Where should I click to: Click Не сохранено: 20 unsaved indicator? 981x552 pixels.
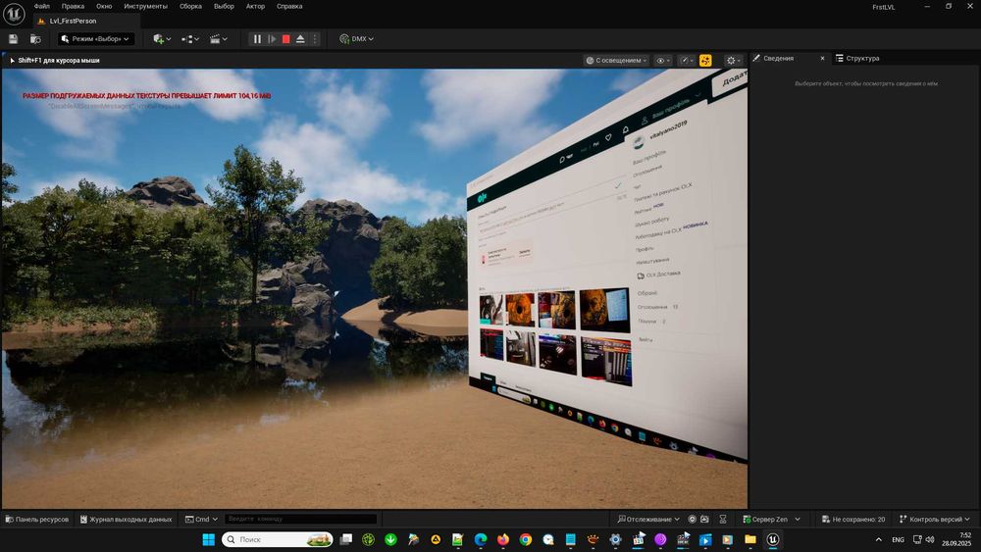pos(853,519)
